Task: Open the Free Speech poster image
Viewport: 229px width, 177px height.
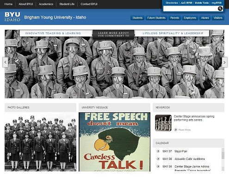Action: pyautogui.click(x=114, y=142)
